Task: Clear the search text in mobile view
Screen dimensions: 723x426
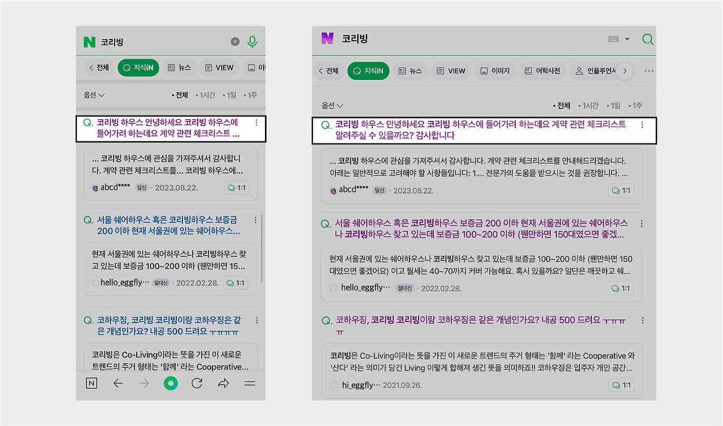Action: tap(235, 42)
